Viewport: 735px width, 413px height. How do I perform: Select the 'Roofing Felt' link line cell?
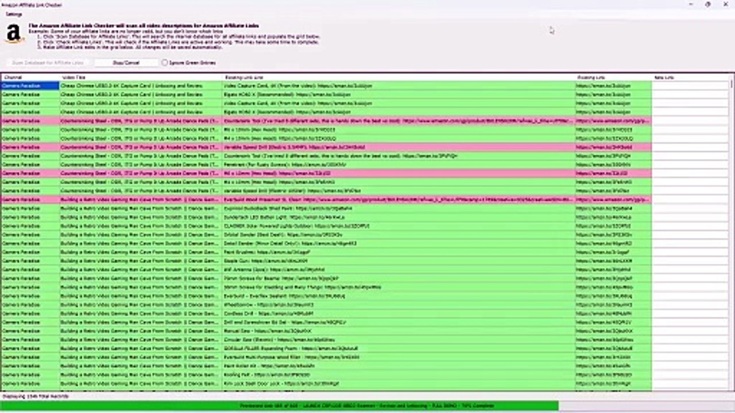tap(399, 375)
